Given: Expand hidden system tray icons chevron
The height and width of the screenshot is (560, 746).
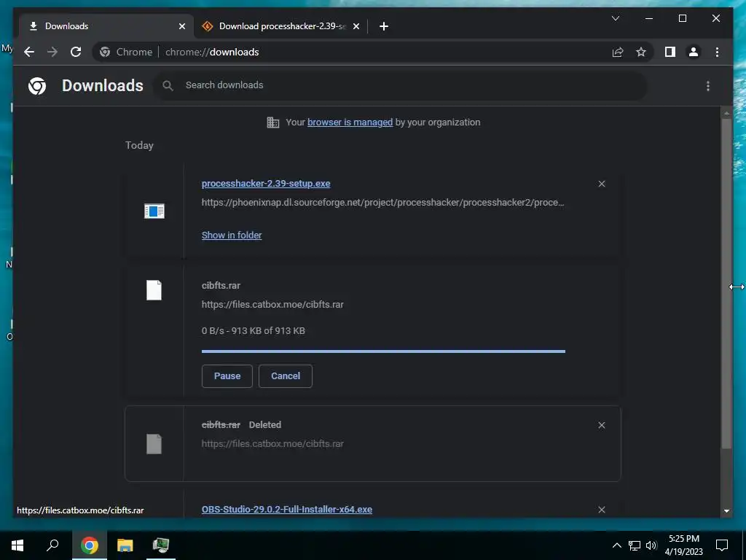Looking at the screenshot, I should click(616, 545).
